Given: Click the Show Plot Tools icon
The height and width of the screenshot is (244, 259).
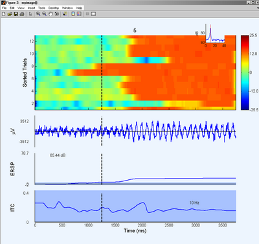Looking at the screenshot, I should pos(93,14).
